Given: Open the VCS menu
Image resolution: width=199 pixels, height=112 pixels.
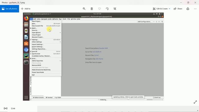Looking at the screenshot, I should (68, 19).
